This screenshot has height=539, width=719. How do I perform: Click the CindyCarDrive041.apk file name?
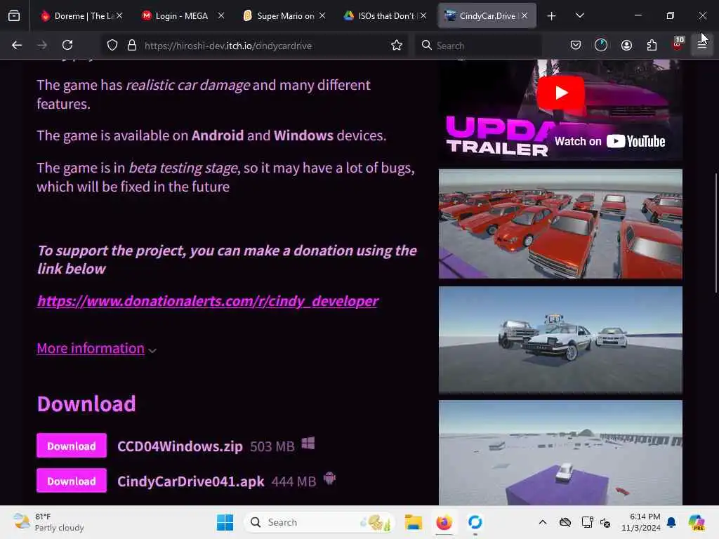pyautogui.click(x=191, y=481)
